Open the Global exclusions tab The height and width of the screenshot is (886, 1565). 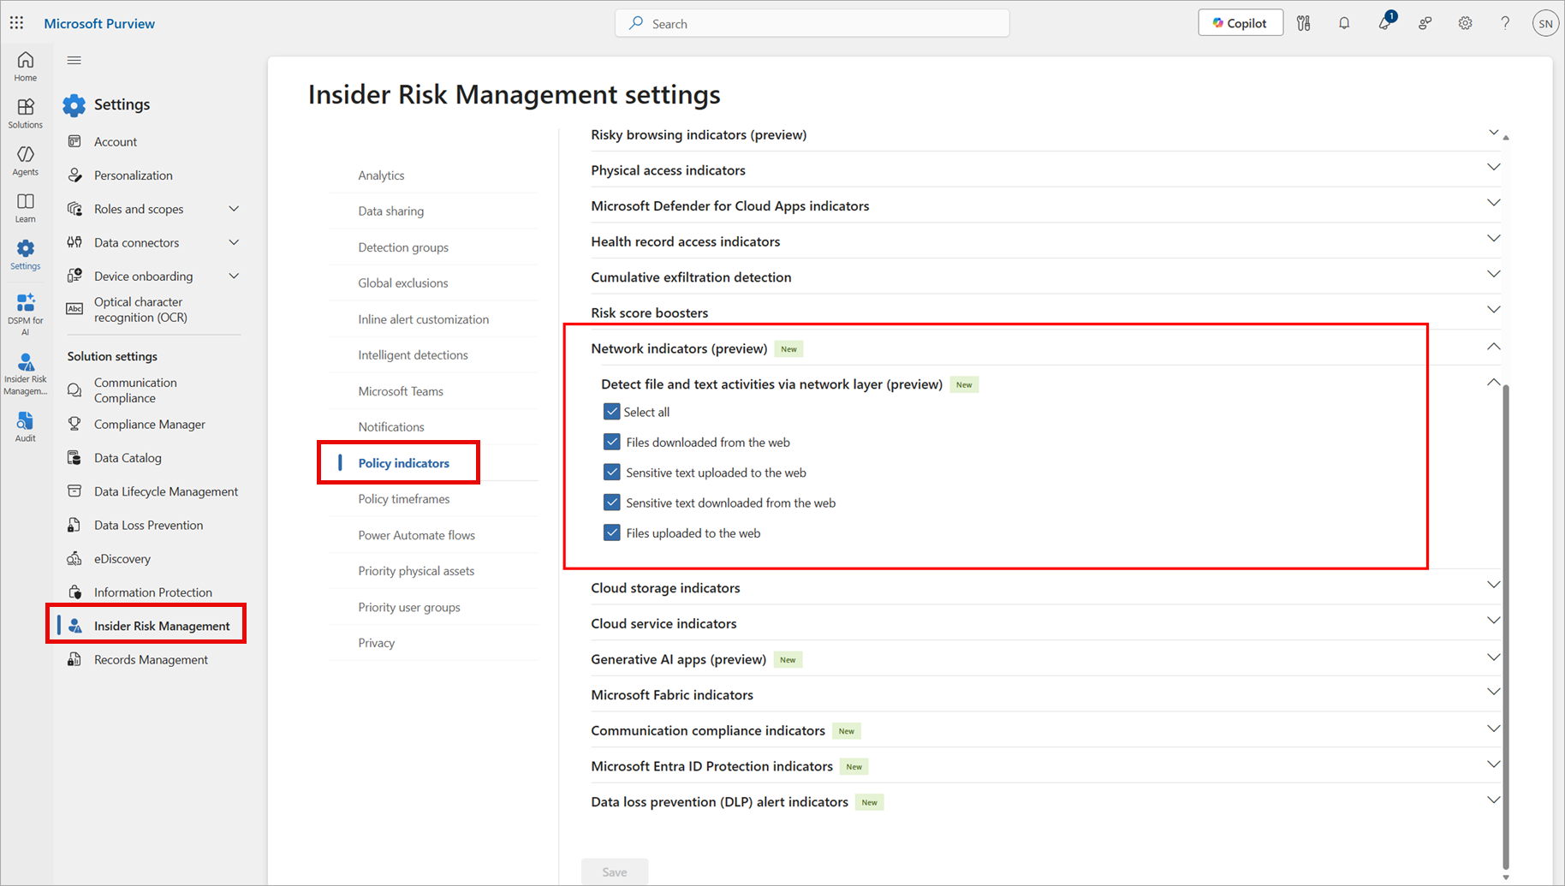(x=403, y=283)
